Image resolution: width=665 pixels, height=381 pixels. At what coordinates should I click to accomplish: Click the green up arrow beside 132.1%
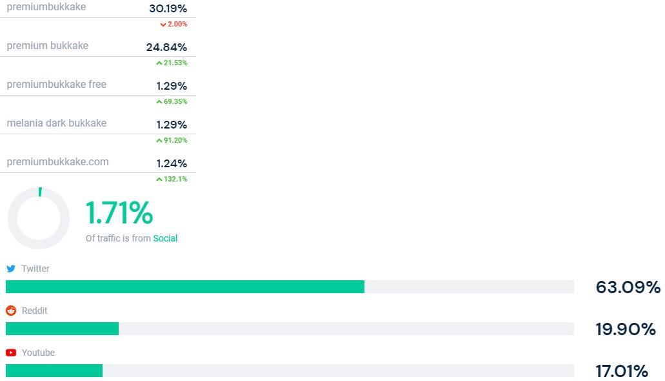[159, 180]
